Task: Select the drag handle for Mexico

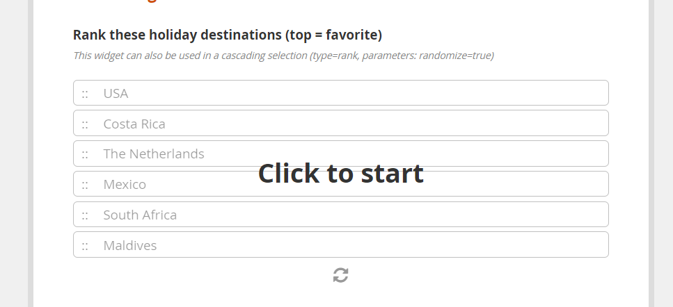Action: click(85, 185)
